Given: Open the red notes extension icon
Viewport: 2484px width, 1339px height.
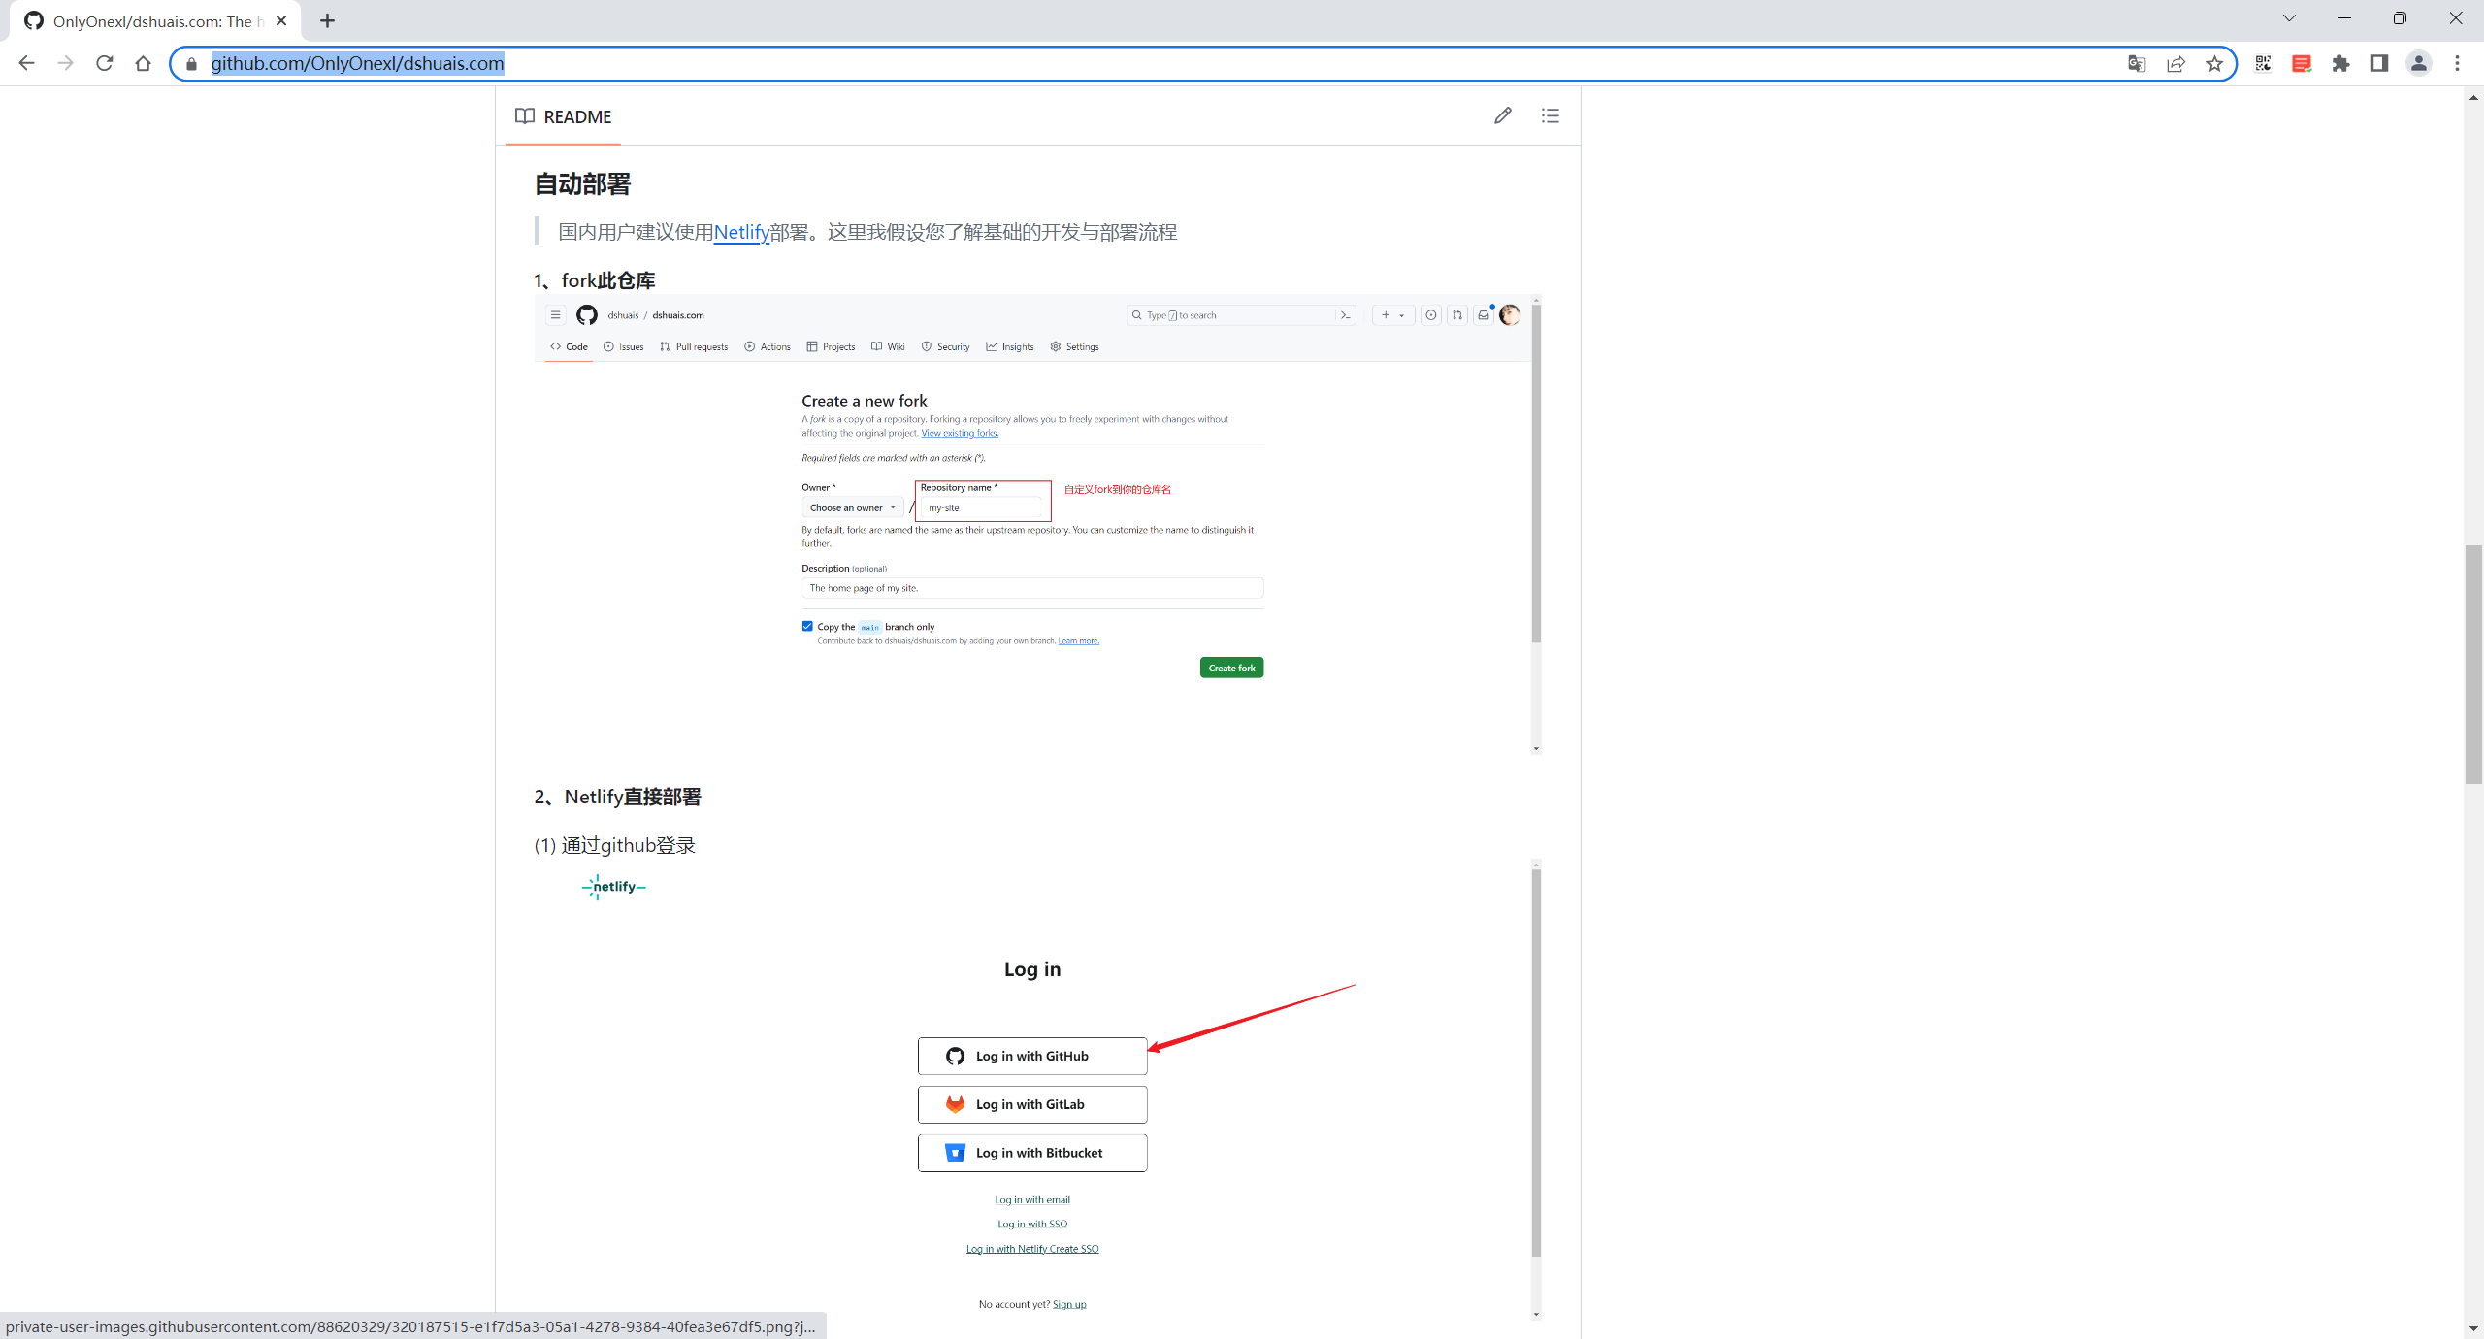Looking at the screenshot, I should tap(2302, 63).
